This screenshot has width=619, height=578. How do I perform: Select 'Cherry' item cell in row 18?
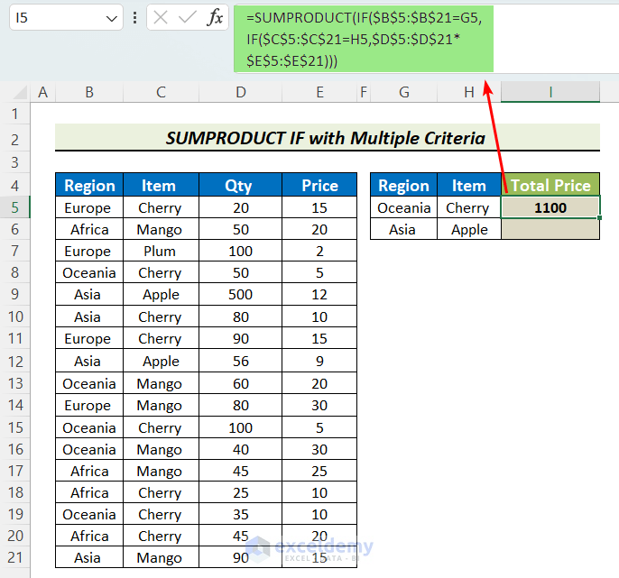[x=161, y=492]
